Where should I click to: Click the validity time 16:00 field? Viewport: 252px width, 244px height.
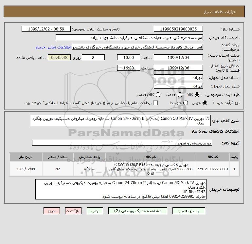(x=129, y=68)
